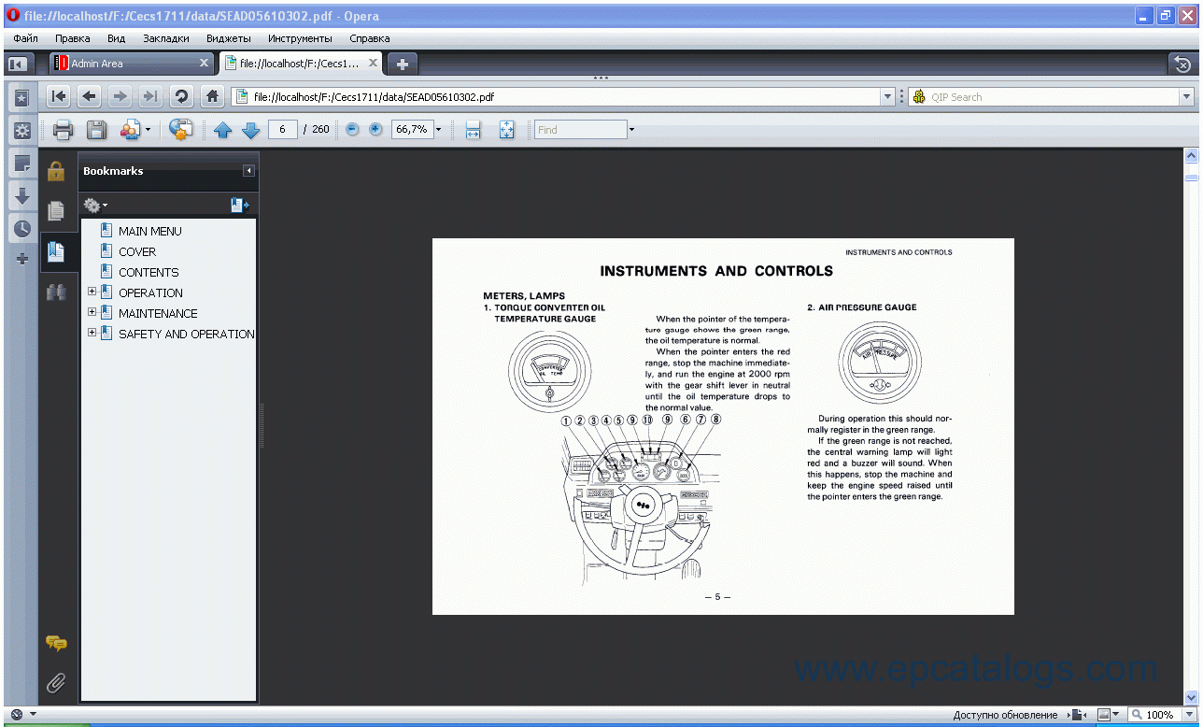Screen dimensions: 1203x727
Task: Zoom out with the minus button
Action: [352, 129]
